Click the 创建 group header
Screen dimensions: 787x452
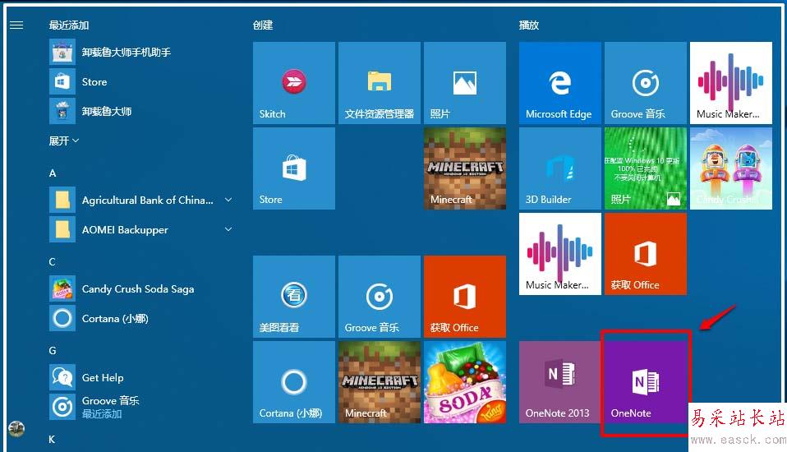click(263, 25)
